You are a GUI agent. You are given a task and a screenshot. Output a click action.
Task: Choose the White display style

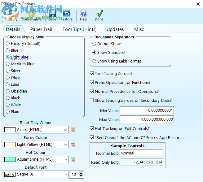[x=13, y=105]
